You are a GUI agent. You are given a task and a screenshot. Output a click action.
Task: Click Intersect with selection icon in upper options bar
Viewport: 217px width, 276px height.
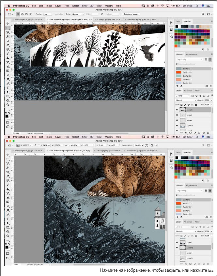pos(31,14)
